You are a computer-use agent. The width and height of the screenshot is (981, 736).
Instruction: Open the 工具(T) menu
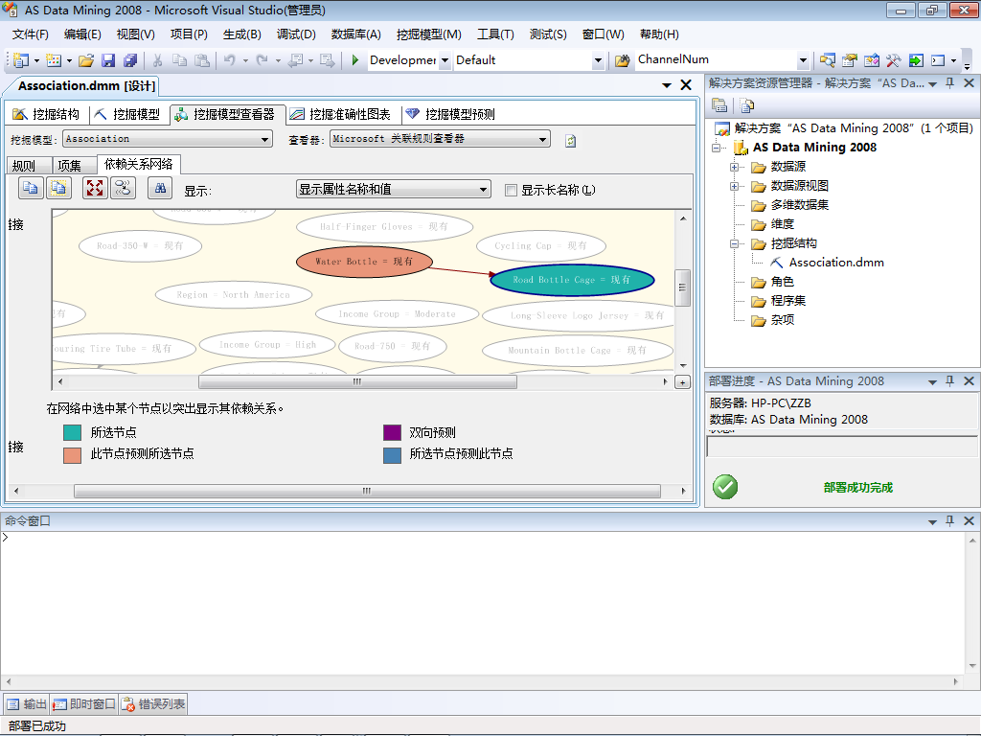tap(495, 34)
